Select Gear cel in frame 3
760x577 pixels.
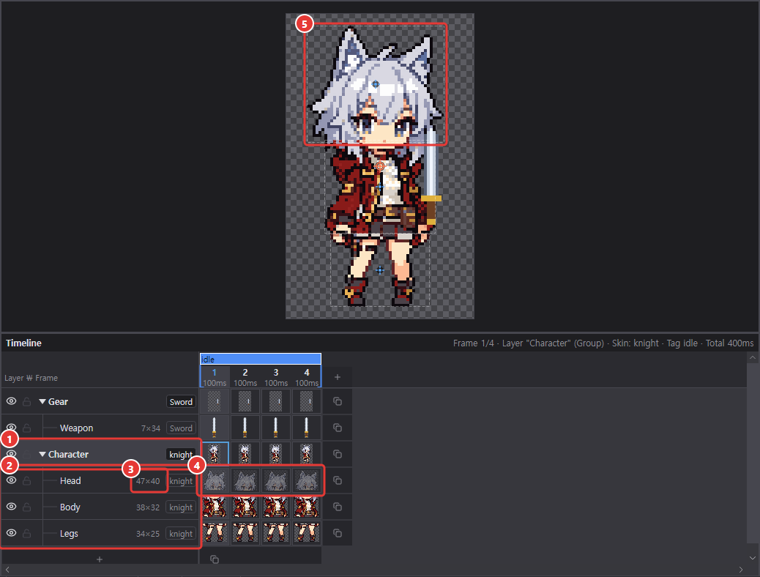point(276,401)
